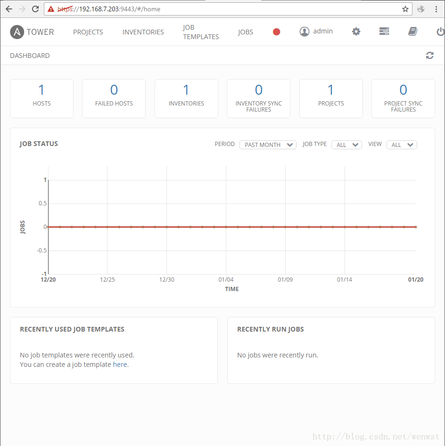Image resolution: width=445 pixels, height=446 pixels.
Task: Open the INVENTORY SYNC FAILURES card
Action: tap(258, 98)
